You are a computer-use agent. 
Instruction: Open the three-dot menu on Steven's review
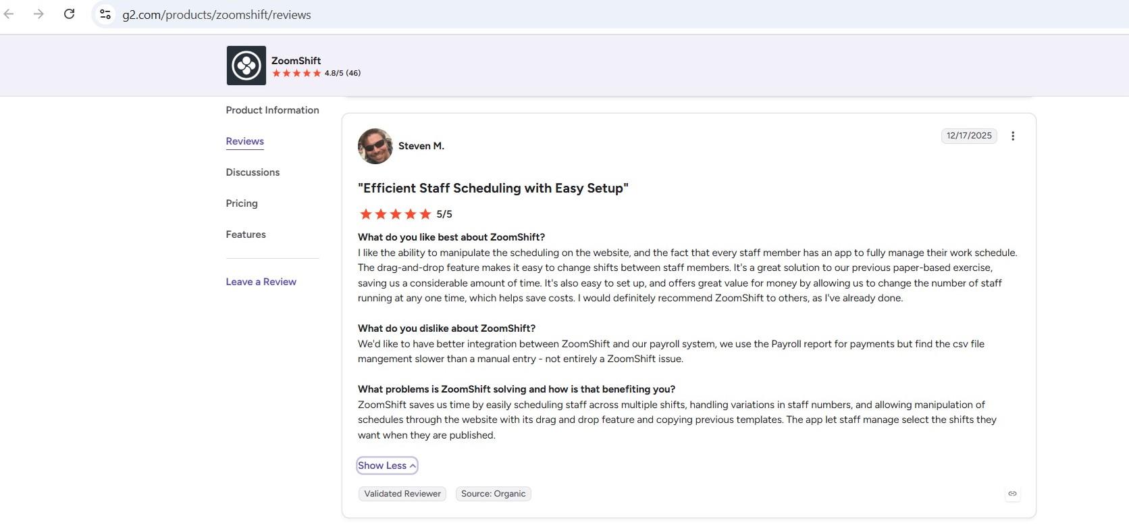pos(1013,136)
